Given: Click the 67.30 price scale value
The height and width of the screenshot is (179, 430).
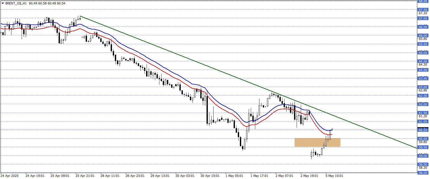Looking at the screenshot, I should pyautogui.click(x=423, y=13).
